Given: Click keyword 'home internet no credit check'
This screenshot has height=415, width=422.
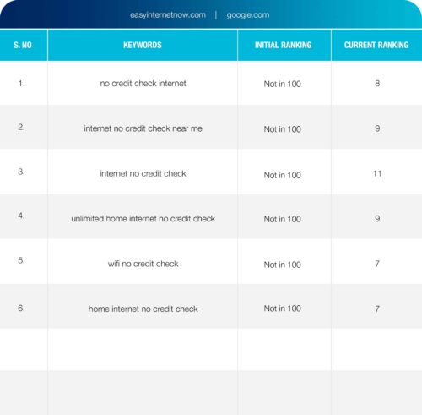Looking at the screenshot, I should (x=143, y=309).
